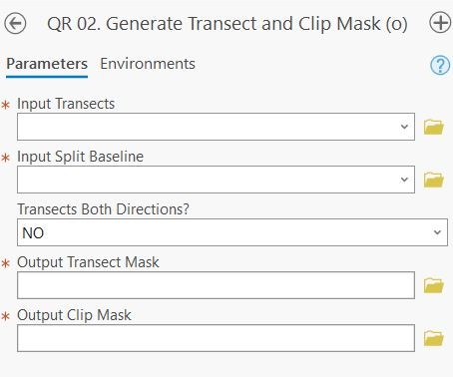Click the Output Transect Mask text box
The image size is (453, 377).
point(216,285)
